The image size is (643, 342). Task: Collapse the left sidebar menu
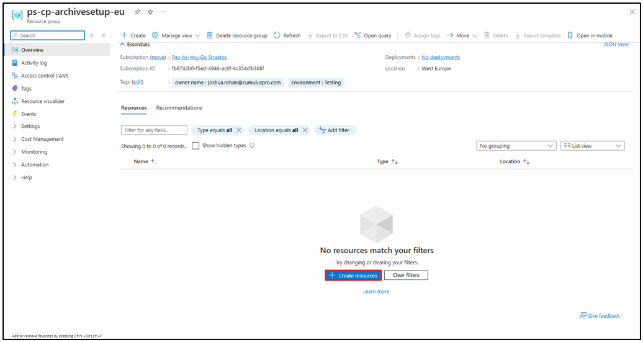pos(104,35)
